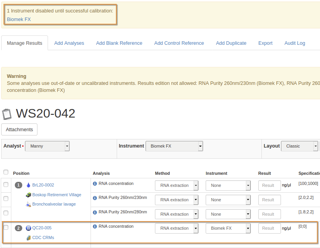Click the reference sample icon beside QC20-005
The width and height of the screenshot is (320, 248).
click(x=28, y=228)
